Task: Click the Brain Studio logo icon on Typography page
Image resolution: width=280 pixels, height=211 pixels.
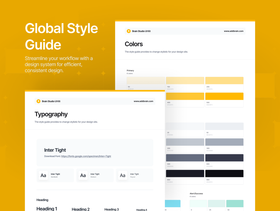Action: 38,101
